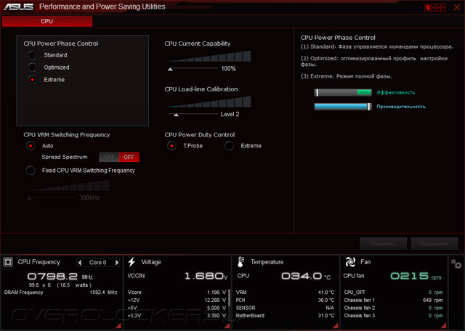Click the DRAM Frequency 1592.4 MHz row
Viewport: 465px width, 331px height.
pos(61,293)
